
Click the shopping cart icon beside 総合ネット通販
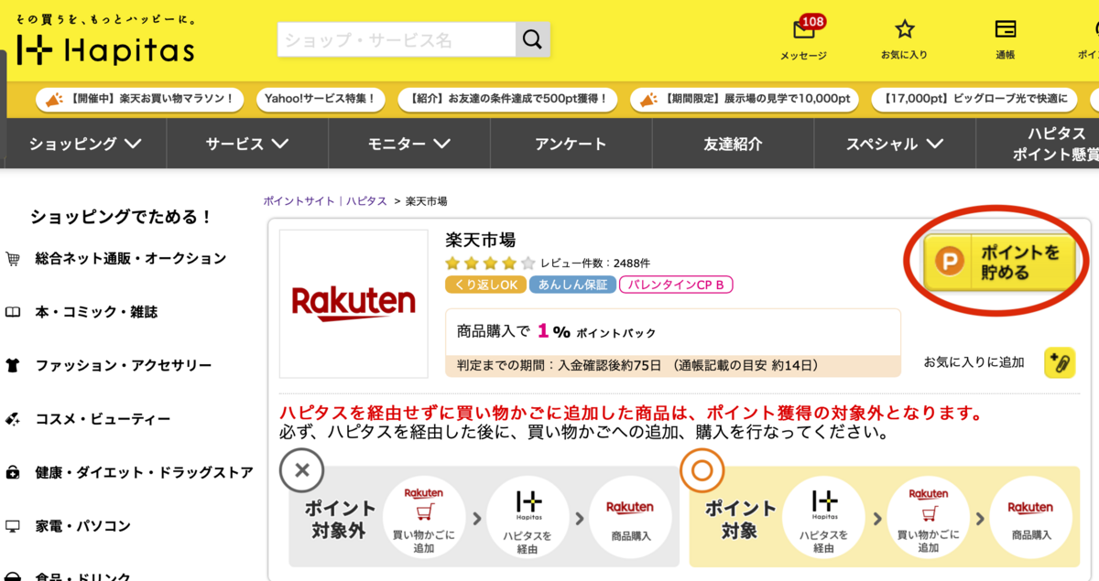coord(13,259)
